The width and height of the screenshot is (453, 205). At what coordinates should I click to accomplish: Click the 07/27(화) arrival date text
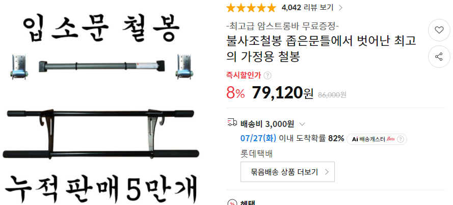coord(258,138)
